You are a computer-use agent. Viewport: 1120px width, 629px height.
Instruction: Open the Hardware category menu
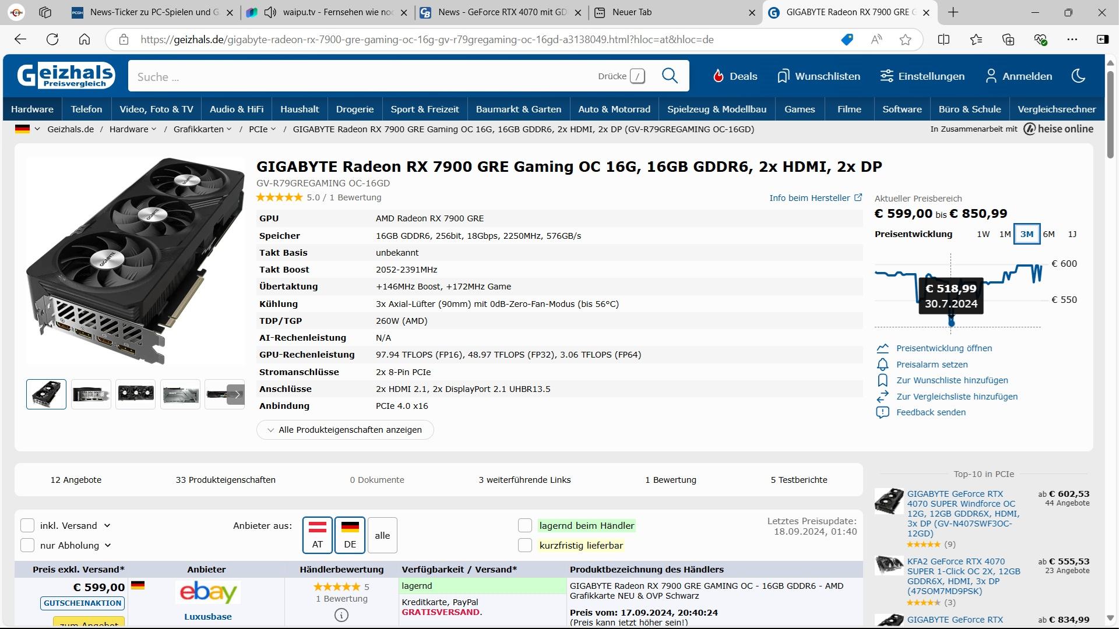32,109
